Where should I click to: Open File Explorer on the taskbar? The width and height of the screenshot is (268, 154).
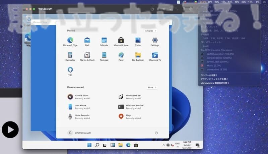tap(121, 145)
